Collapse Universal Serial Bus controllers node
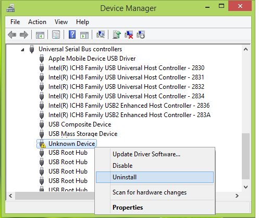 [x=22, y=50]
